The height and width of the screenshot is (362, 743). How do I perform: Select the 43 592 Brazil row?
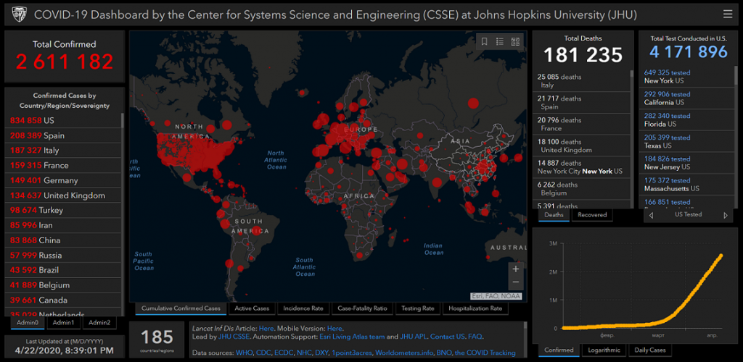point(64,270)
